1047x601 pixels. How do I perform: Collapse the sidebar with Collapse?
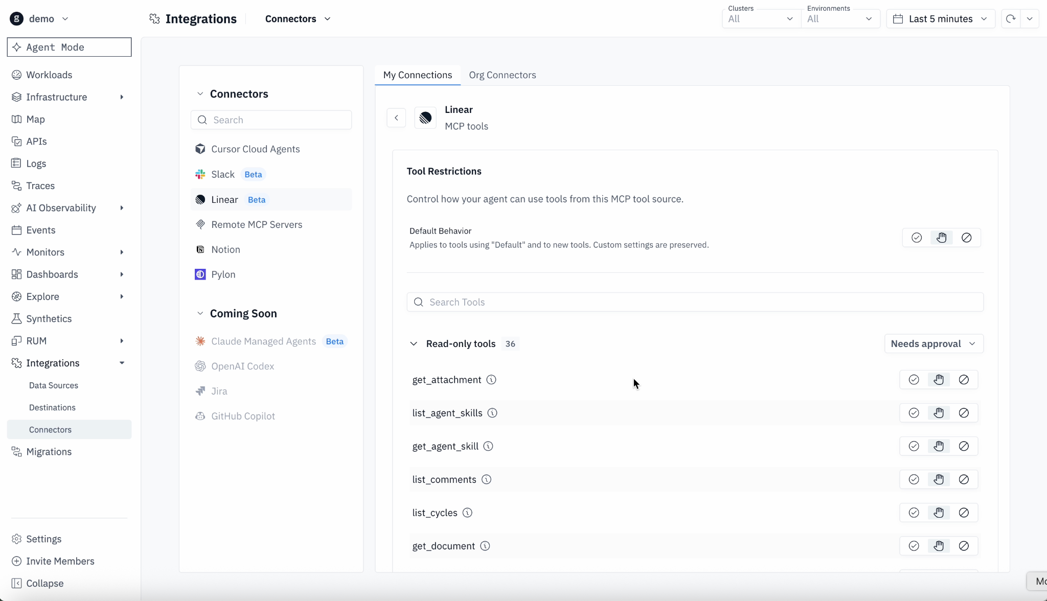point(69,583)
